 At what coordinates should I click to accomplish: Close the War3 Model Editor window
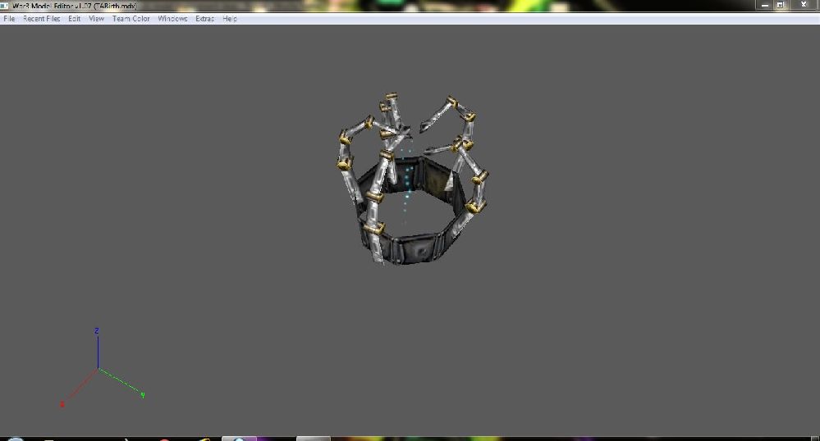[x=804, y=5]
